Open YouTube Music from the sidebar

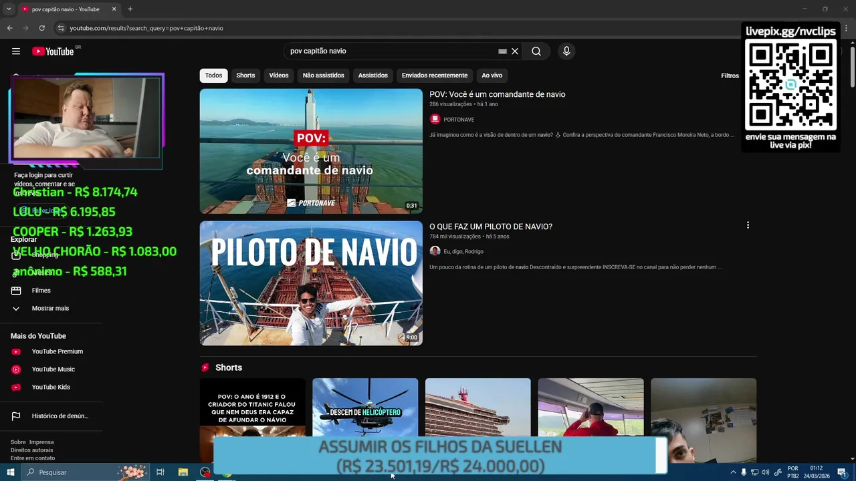(53, 369)
